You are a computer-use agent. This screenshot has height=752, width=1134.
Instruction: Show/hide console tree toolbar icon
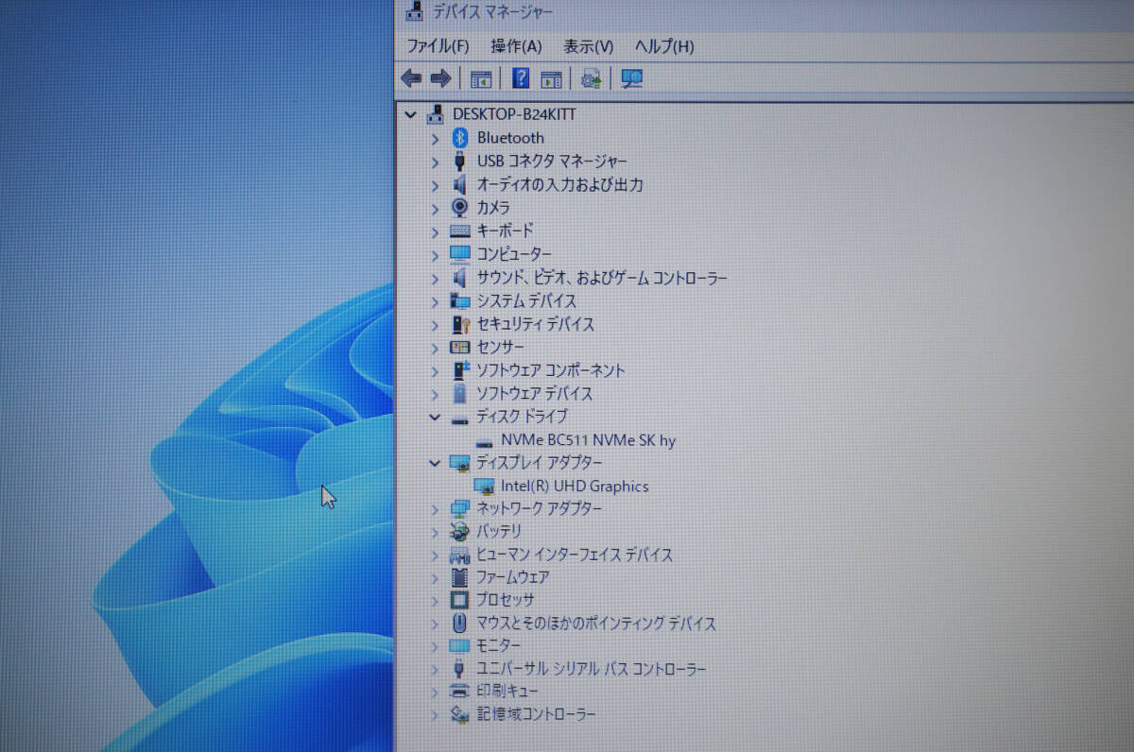coord(481,79)
